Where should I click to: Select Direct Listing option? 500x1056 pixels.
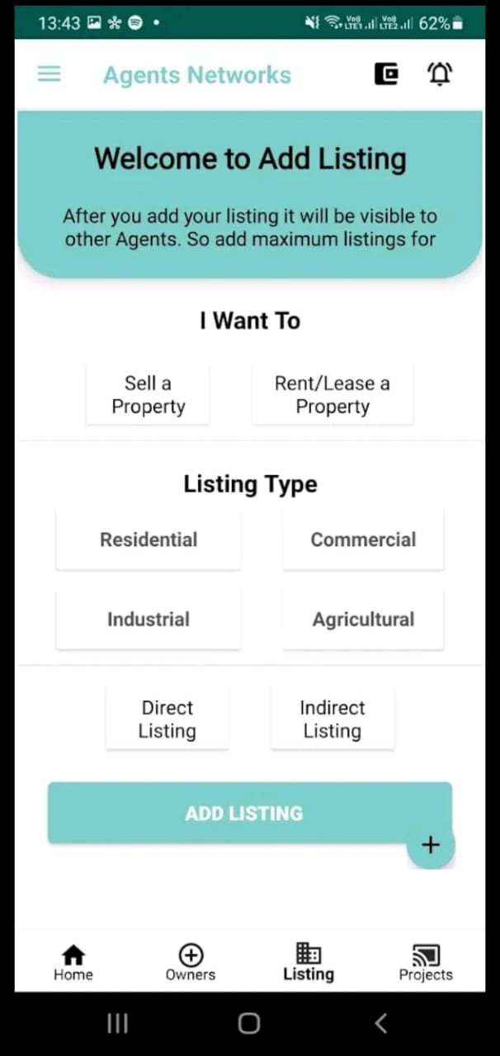pos(167,719)
